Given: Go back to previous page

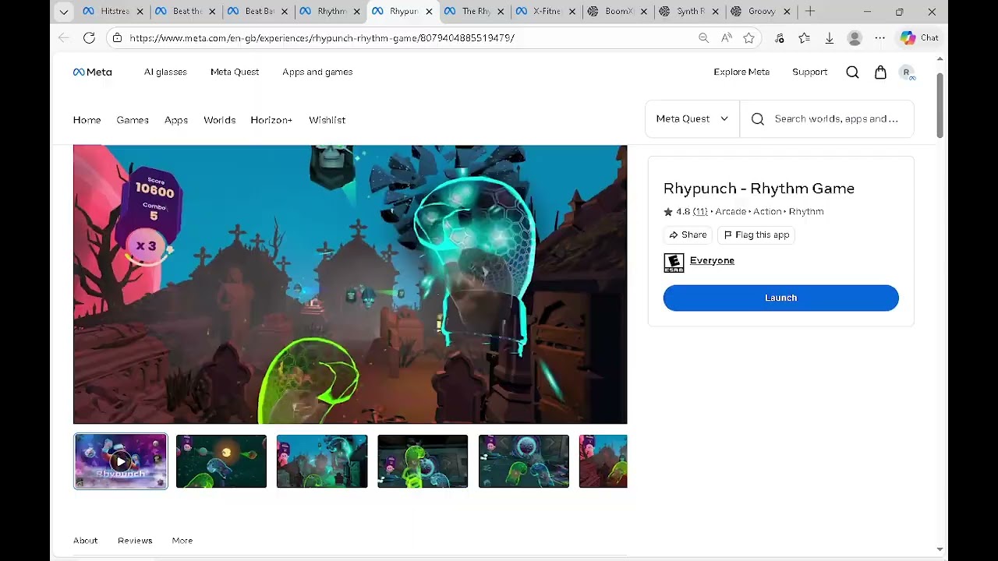Looking at the screenshot, I should click(x=64, y=37).
